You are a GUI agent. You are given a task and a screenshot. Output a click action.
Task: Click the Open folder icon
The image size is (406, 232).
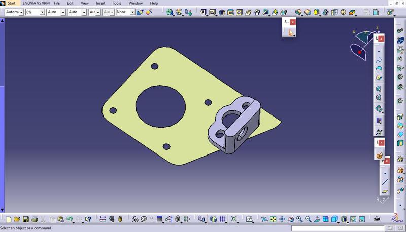coord(17,219)
